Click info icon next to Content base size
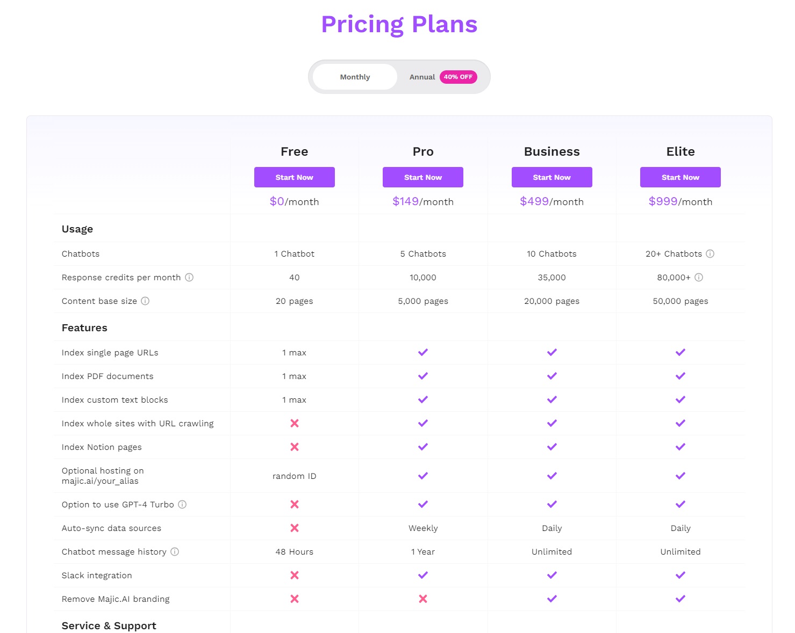This screenshot has height=633, width=795. [145, 301]
